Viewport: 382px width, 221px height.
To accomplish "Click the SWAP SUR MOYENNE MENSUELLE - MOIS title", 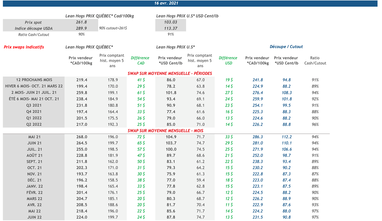I will point(166,131).
